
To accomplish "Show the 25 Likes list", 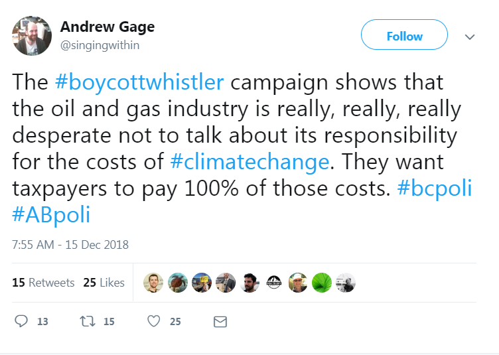I will pyautogui.click(x=104, y=283).
